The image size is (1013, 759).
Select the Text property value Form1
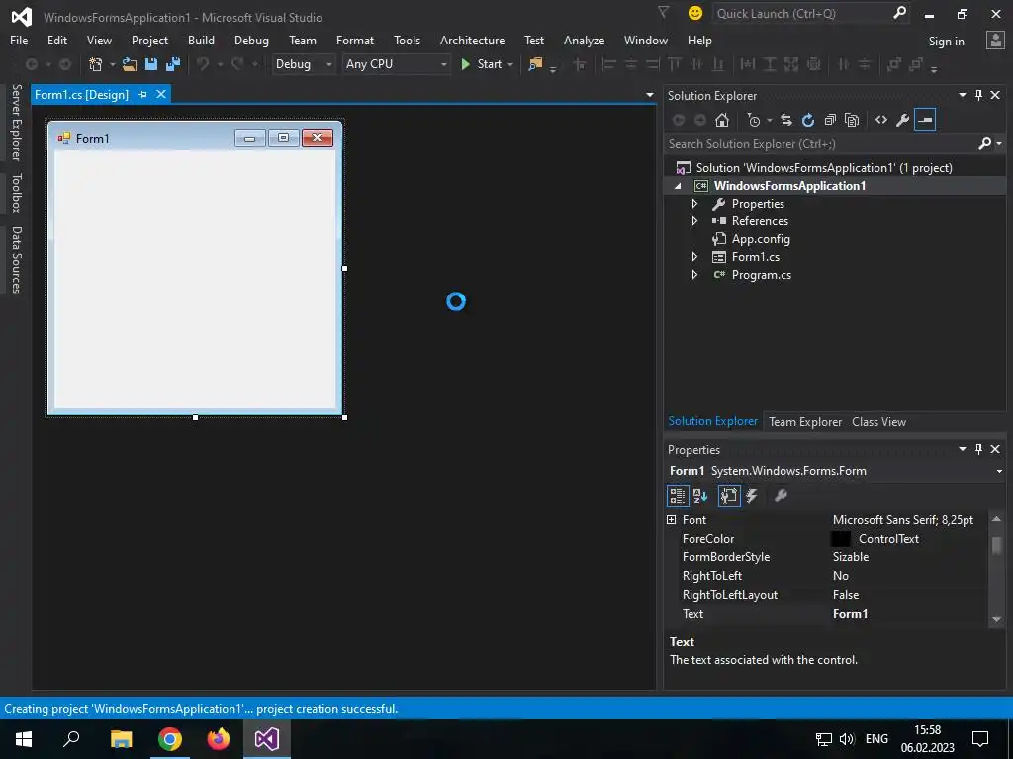click(x=850, y=614)
